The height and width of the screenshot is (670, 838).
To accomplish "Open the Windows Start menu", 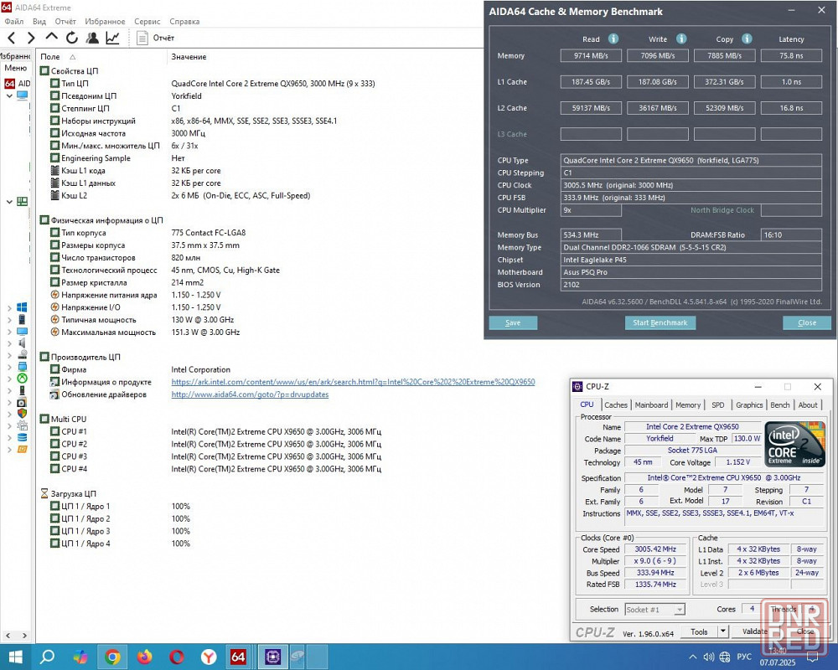I will click(x=15, y=657).
